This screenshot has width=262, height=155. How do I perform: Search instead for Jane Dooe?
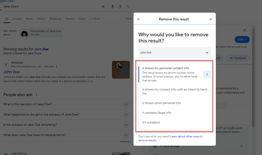(x=35, y=53)
